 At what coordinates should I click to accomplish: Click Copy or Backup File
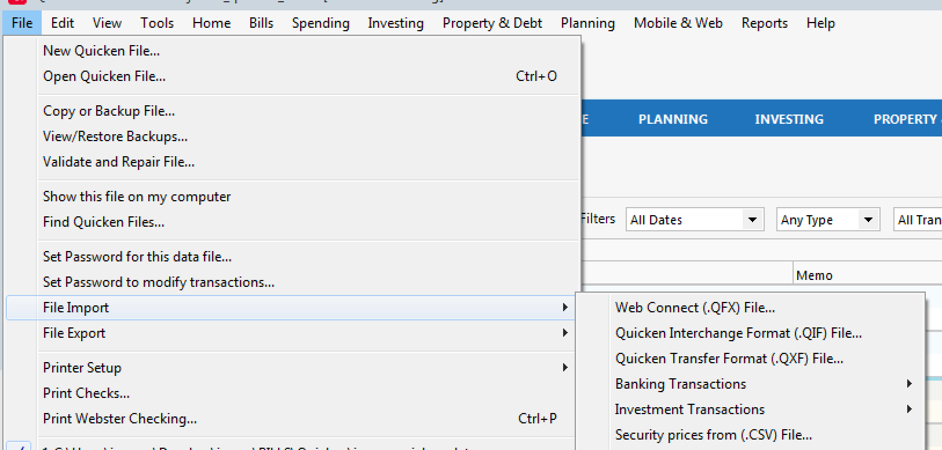click(108, 110)
